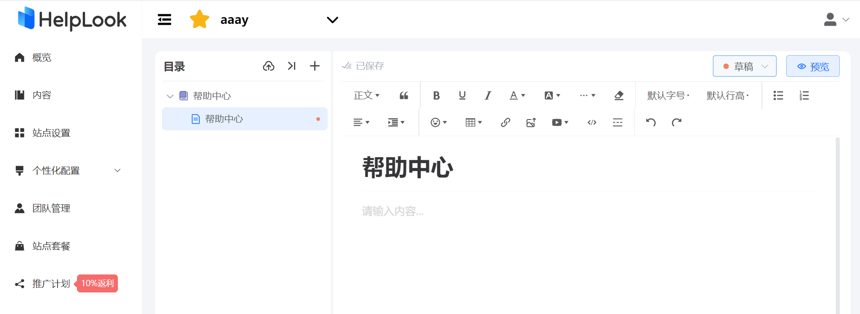Open 推广计划 referral program
Image resolution: width=860 pixels, height=314 pixels.
[43, 284]
